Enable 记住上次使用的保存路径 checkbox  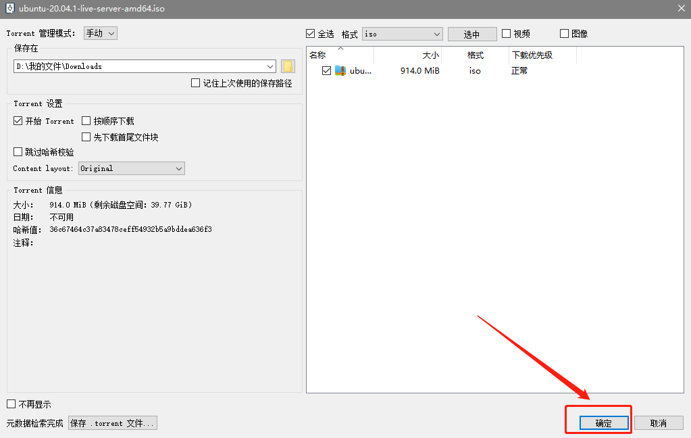(195, 83)
